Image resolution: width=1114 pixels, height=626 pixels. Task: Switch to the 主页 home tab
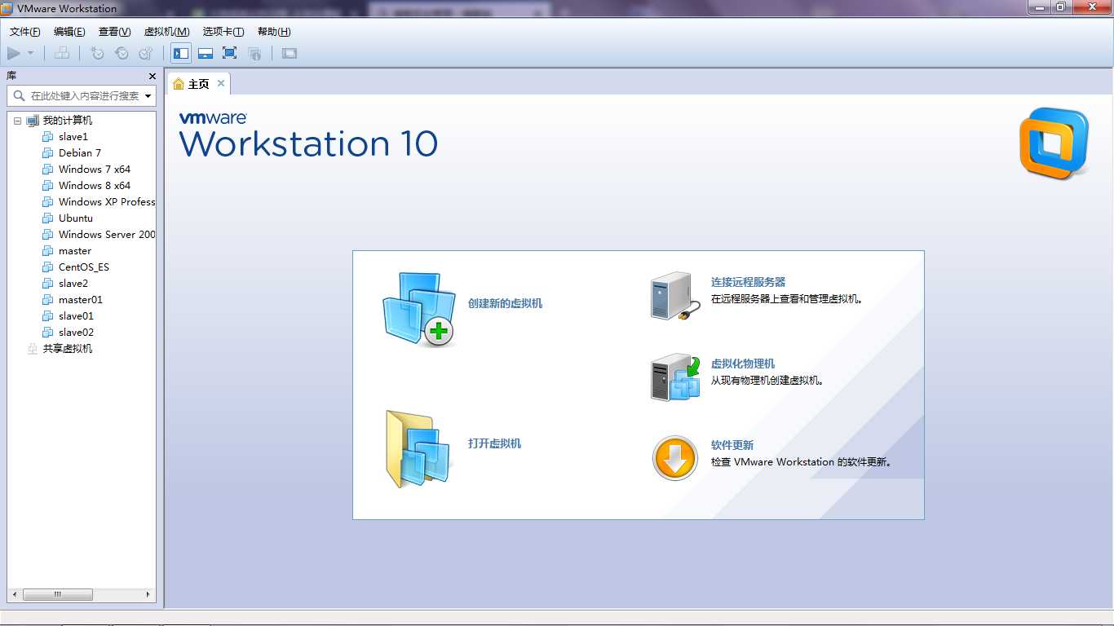199,84
